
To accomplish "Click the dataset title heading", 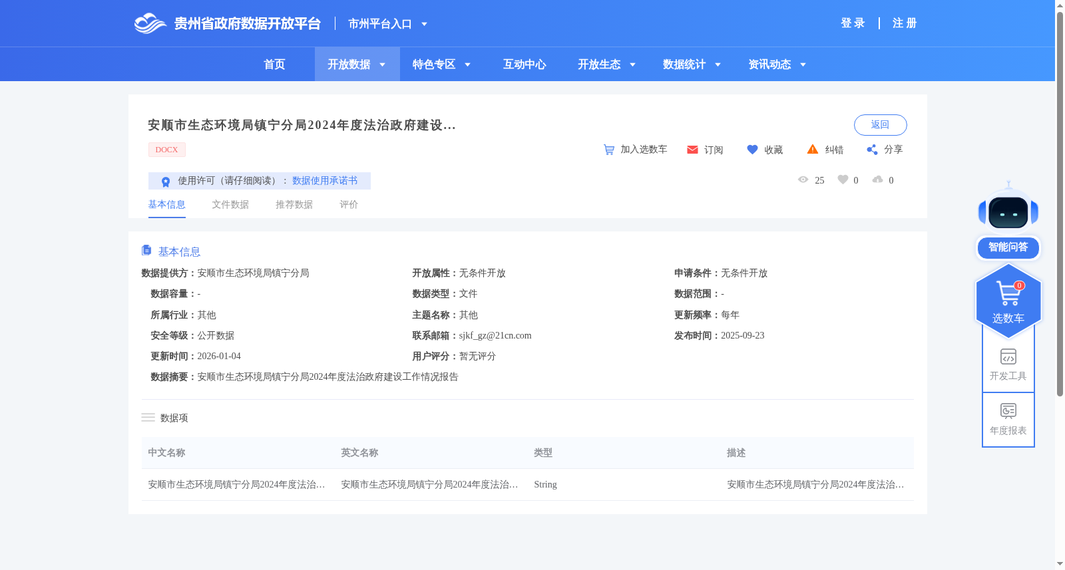I will pyautogui.click(x=302, y=125).
